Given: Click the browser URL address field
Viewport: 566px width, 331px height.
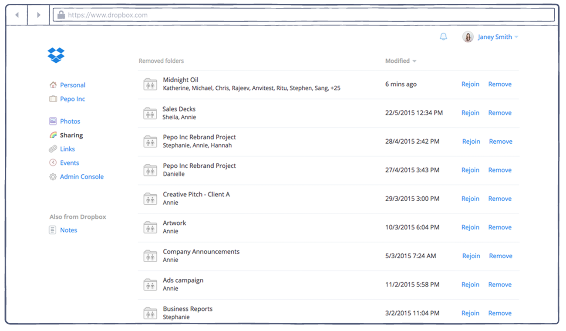Looking at the screenshot, I should [305, 15].
